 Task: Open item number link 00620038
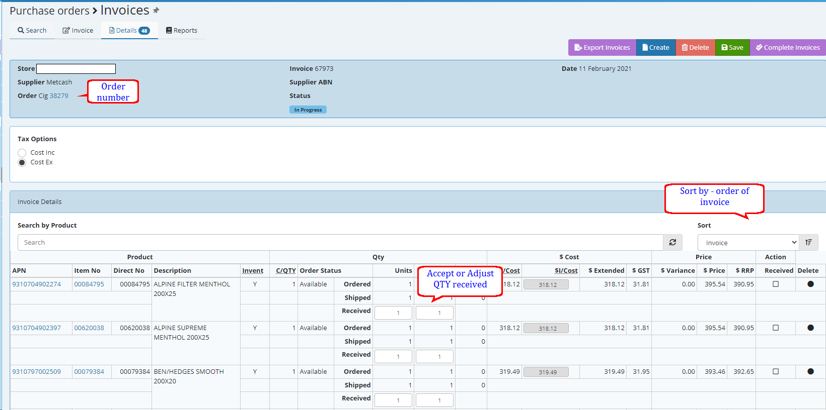89,328
